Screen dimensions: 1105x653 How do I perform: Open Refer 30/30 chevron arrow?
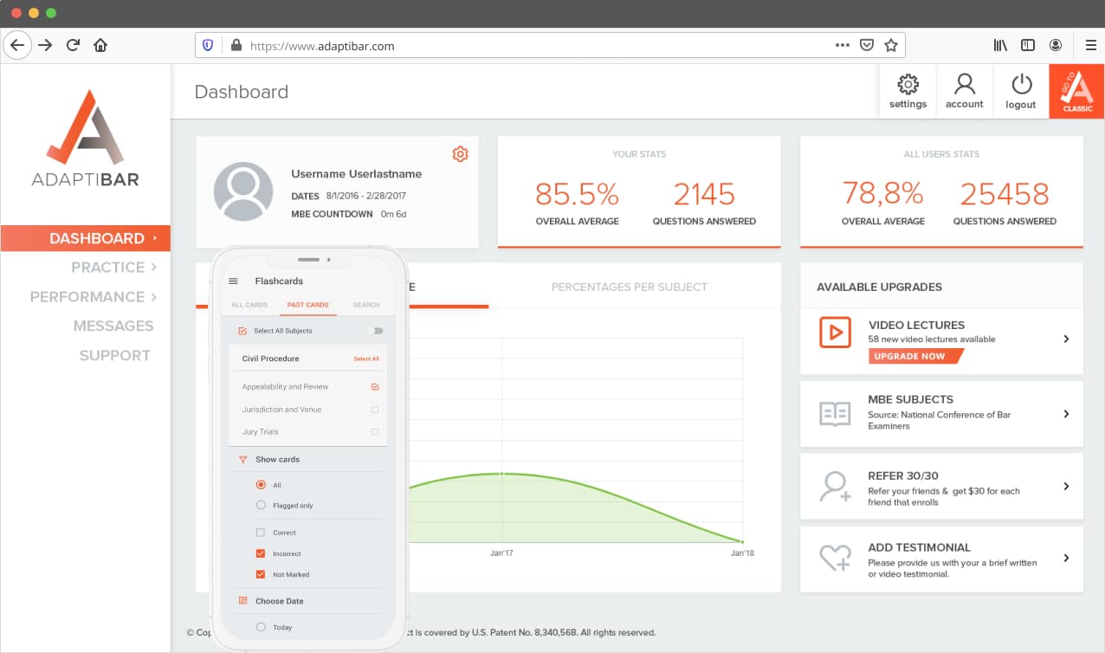[1066, 487]
